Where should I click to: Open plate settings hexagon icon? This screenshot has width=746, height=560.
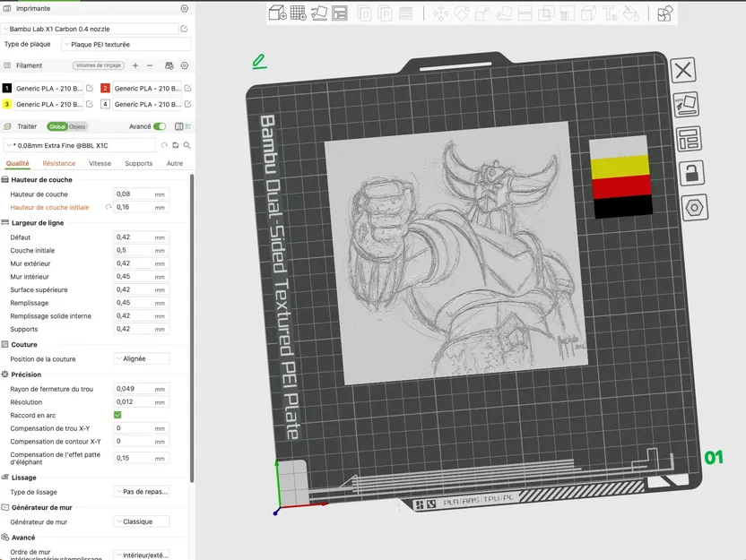click(694, 207)
